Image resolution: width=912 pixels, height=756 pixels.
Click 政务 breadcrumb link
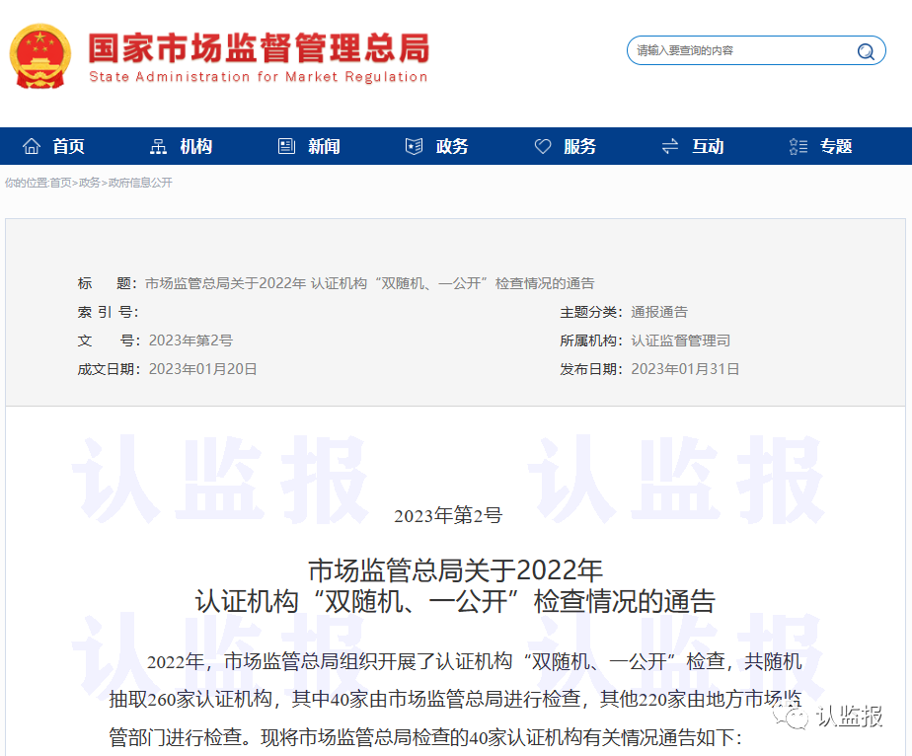click(x=88, y=183)
